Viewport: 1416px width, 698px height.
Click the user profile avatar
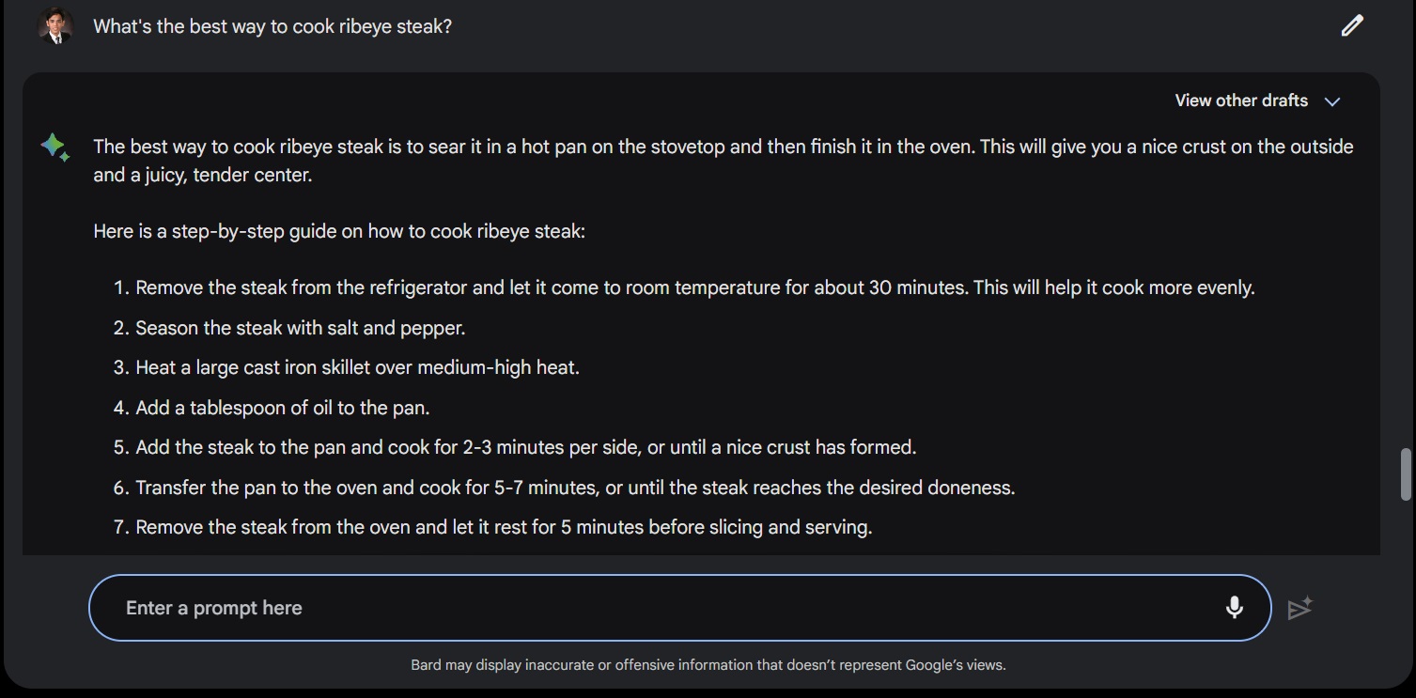tap(55, 26)
